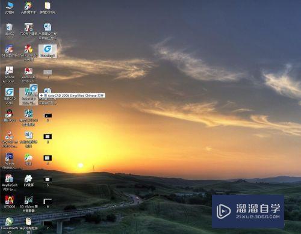Select the Adobe Acrobat shortcut
The height and width of the screenshot is (234, 301).
(x=9, y=75)
